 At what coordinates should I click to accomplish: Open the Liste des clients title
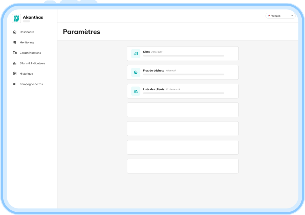click(154, 89)
